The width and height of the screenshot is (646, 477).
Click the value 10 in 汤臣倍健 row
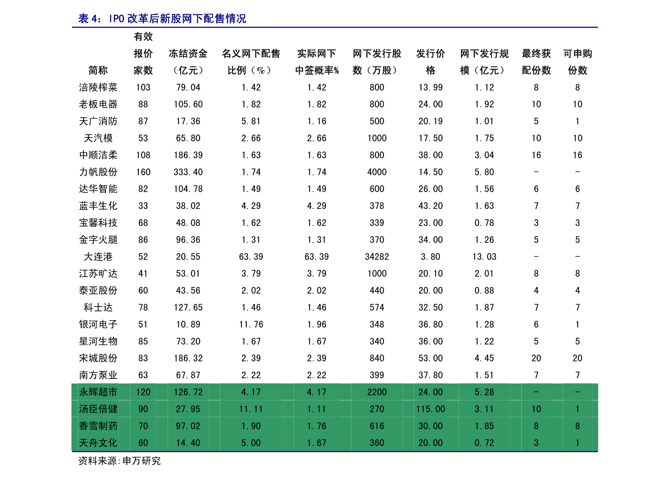(x=536, y=409)
